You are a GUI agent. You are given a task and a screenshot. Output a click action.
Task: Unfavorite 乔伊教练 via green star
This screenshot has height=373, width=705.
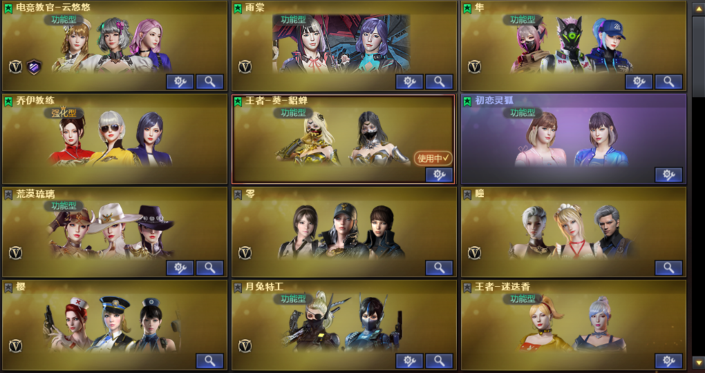click(8, 101)
